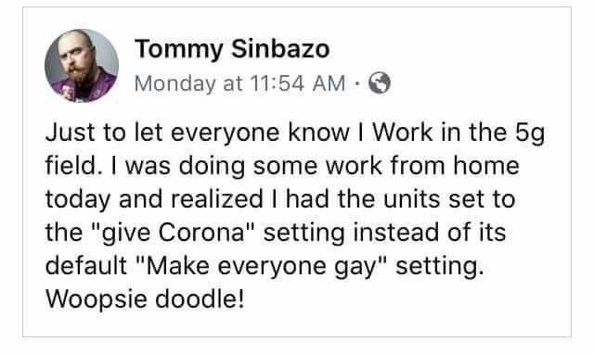Click the dot separator before the globe
594x354 pixels.
(356, 83)
